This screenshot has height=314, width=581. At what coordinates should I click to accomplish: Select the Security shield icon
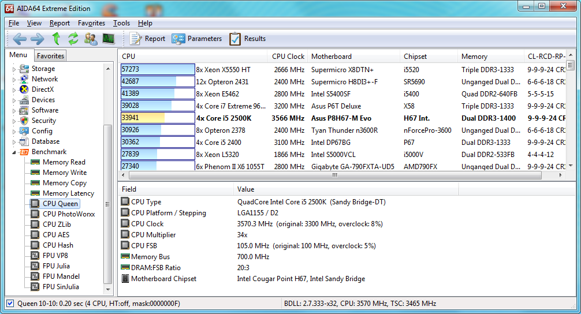[x=24, y=120]
